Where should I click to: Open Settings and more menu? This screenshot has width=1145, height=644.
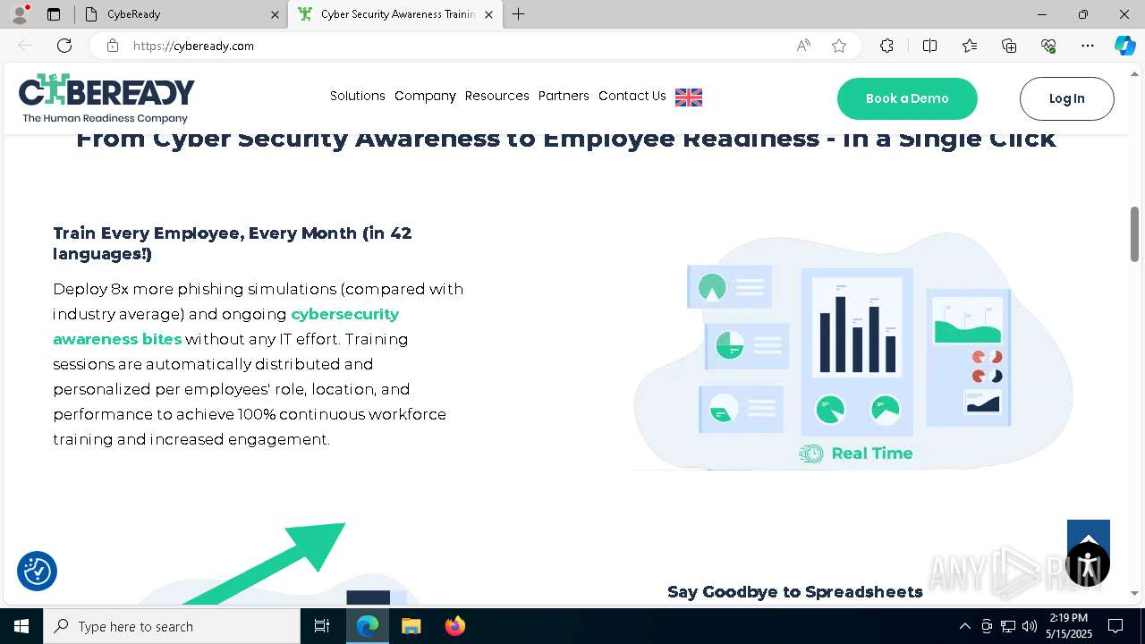(x=1088, y=46)
